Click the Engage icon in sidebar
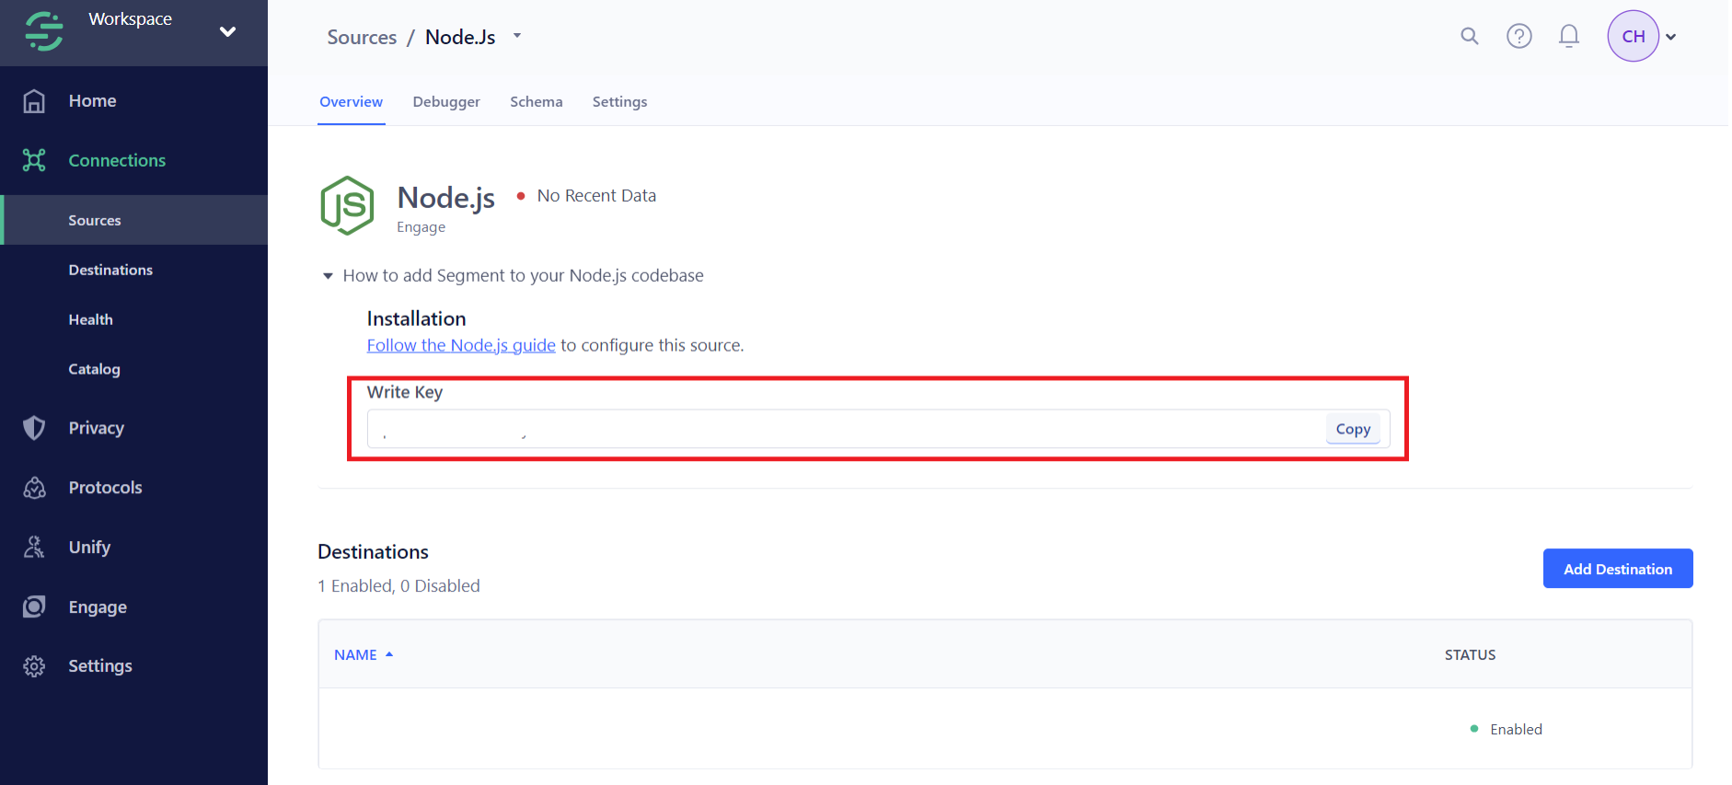This screenshot has width=1732, height=785. click(x=34, y=606)
